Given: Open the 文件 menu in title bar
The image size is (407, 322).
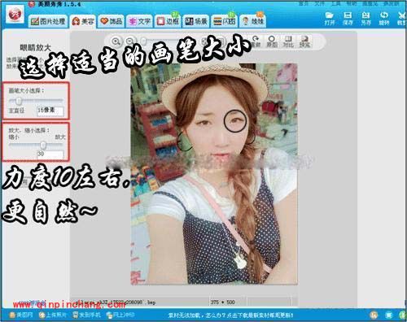Looking at the screenshot, I should coord(319,4).
